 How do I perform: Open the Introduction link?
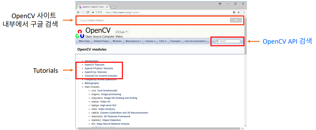(x=91, y=61)
